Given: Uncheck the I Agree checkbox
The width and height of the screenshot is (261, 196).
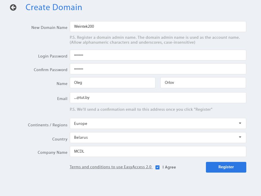Looking at the screenshot, I should (x=157, y=167).
